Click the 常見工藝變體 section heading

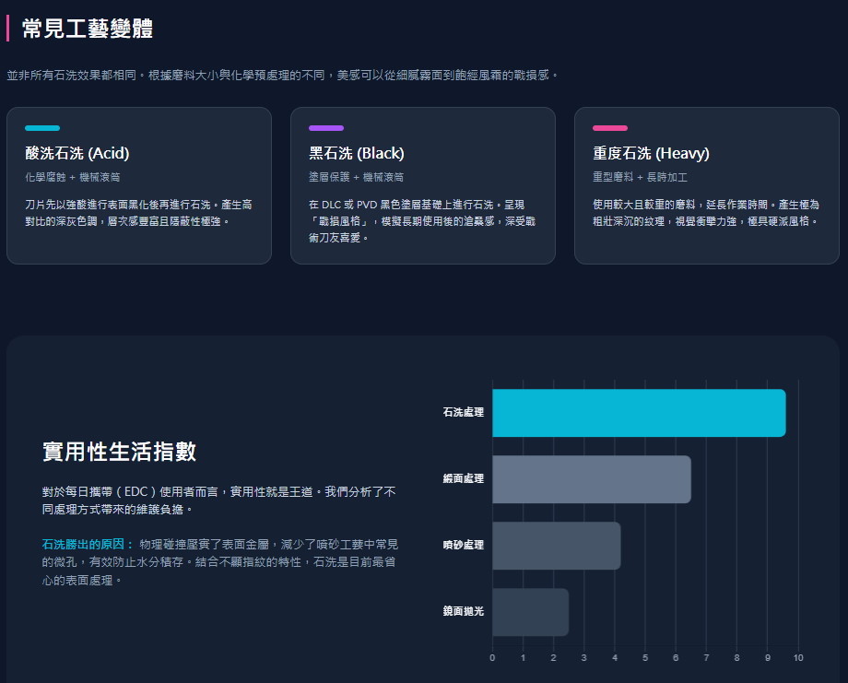(x=88, y=29)
